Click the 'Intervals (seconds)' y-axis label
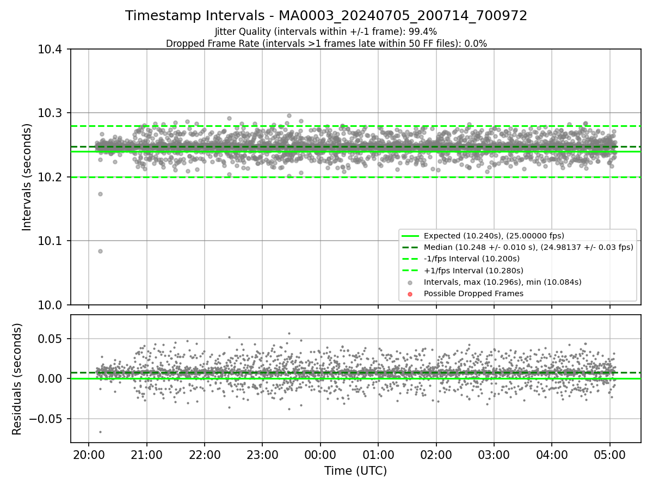The width and height of the screenshot is (653, 490). 27,177
